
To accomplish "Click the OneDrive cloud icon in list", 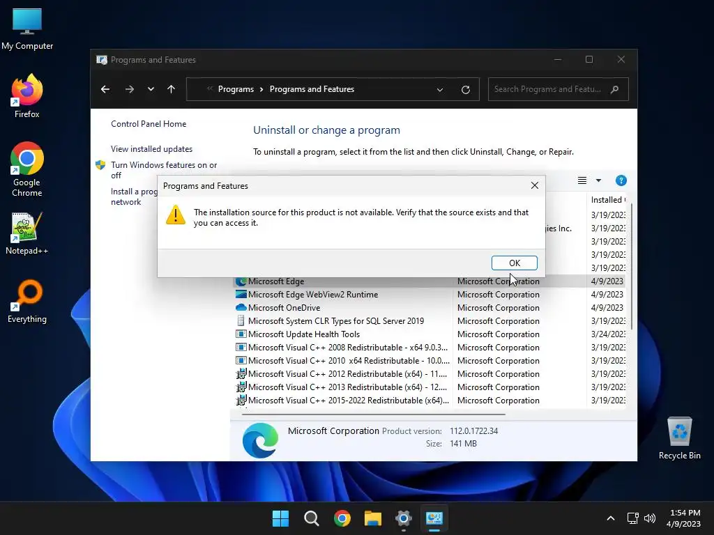I will click(241, 307).
